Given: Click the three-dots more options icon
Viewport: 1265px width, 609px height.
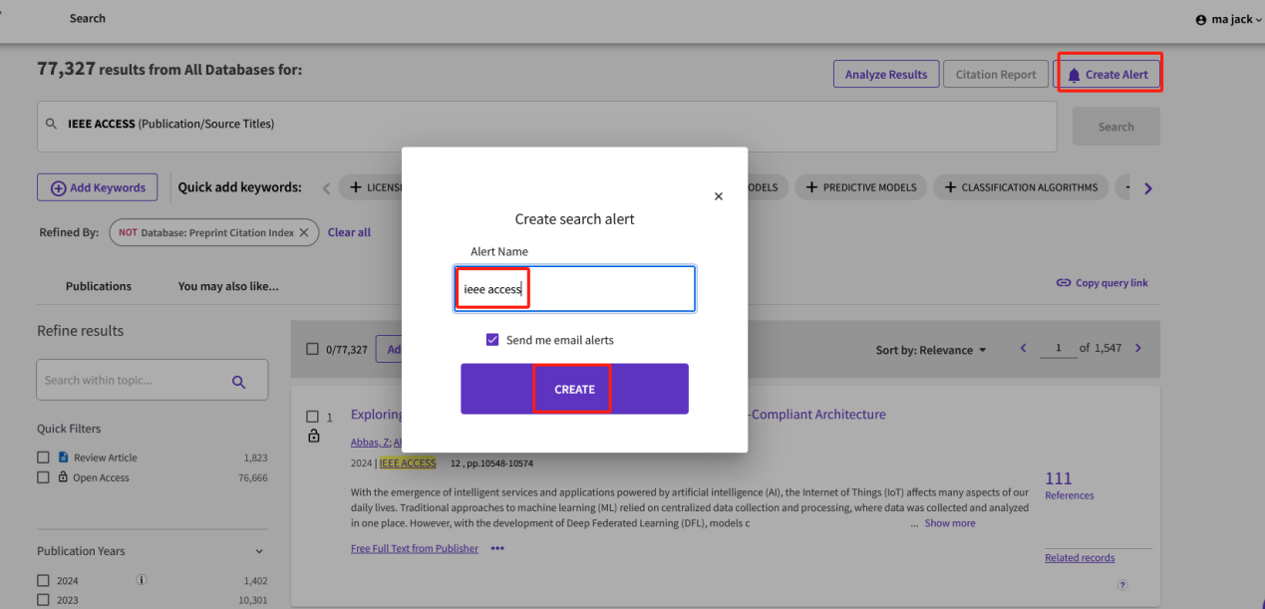Looking at the screenshot, I should click(497, 548).
